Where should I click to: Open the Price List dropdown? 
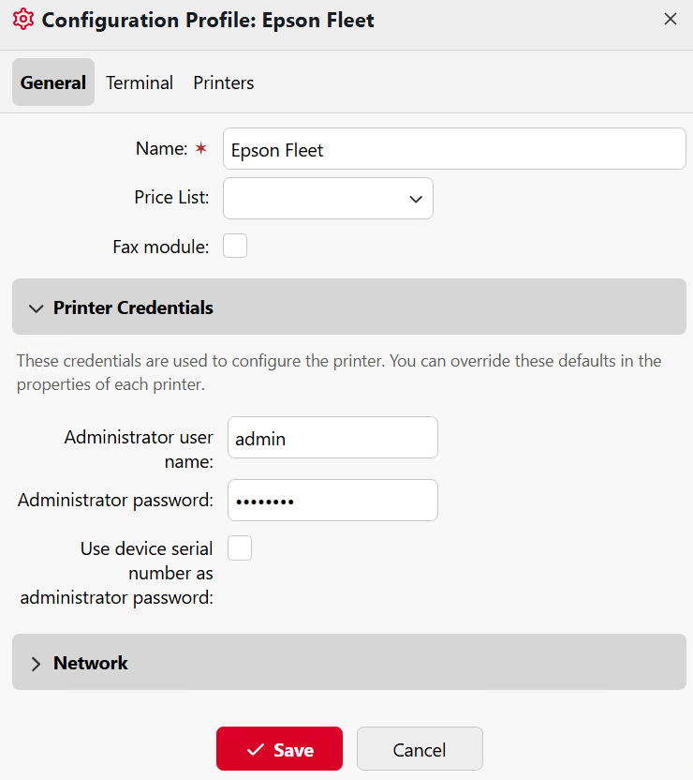(x=328, y=198)
